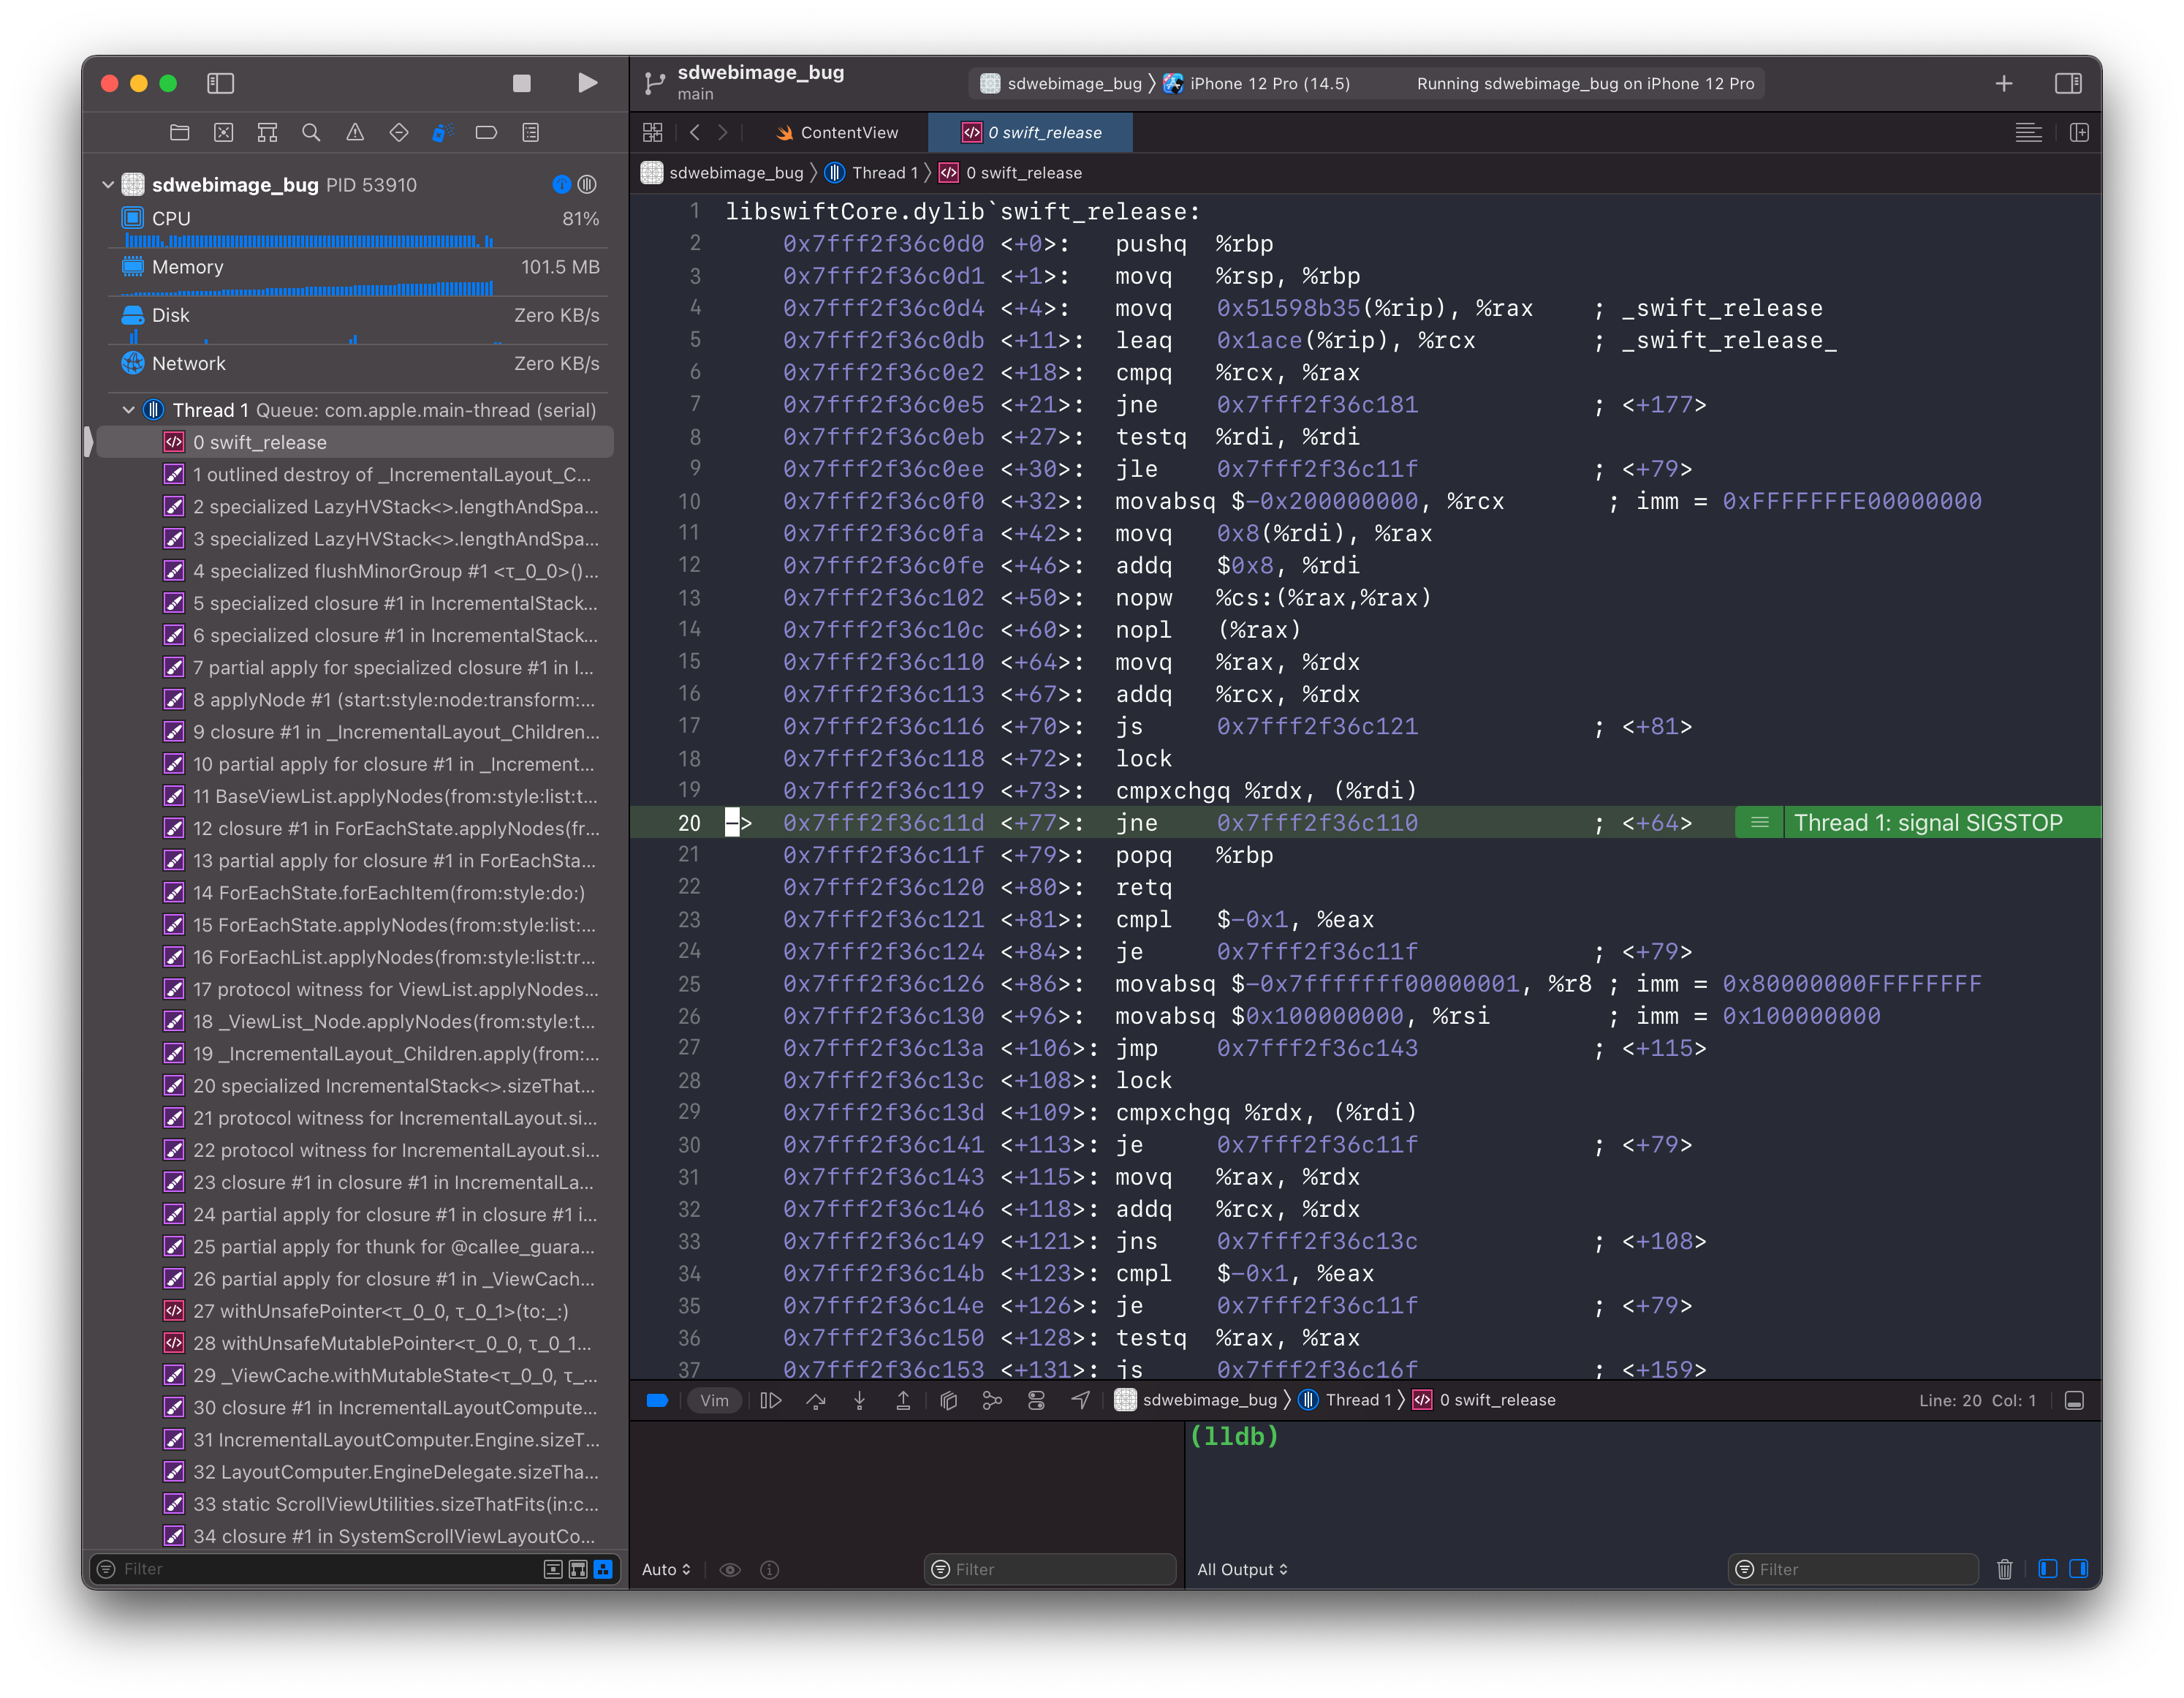Image resolution: width=2184 pixels, height=1698 pixels.
Task: Open the All Output filter dropdown
Action: [x=1243, y=1569]
